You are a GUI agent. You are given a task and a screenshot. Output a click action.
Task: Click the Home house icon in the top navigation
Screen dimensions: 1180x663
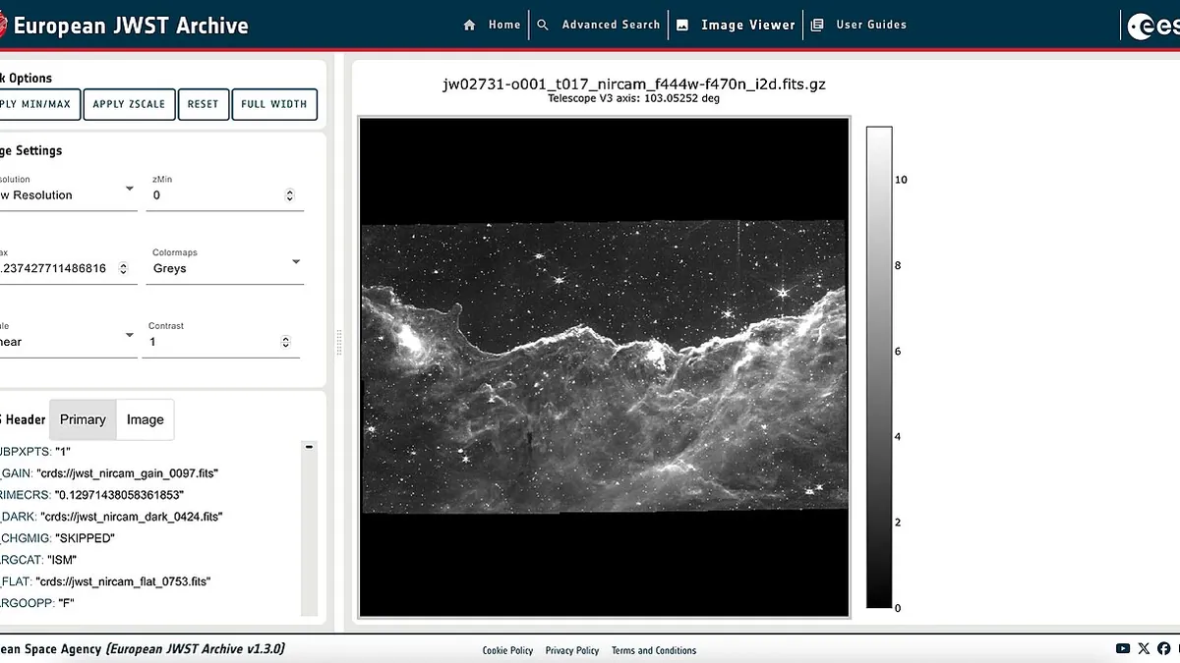tap(469, 26)
